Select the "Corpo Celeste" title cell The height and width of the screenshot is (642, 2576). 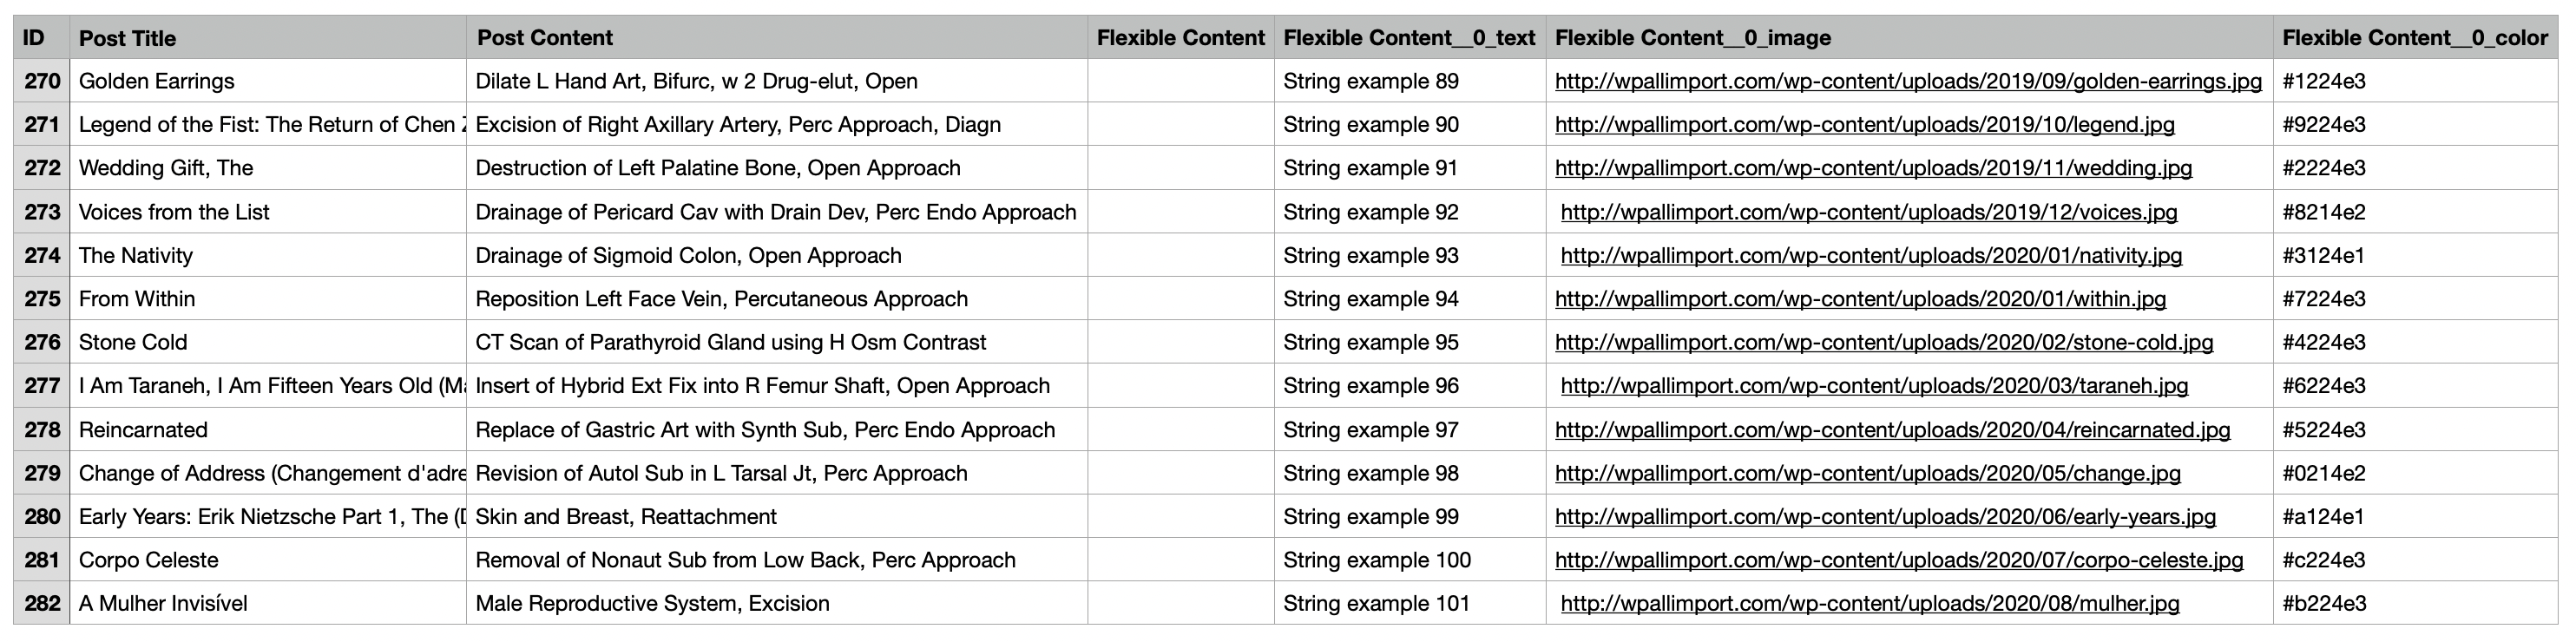click(148, 560)
